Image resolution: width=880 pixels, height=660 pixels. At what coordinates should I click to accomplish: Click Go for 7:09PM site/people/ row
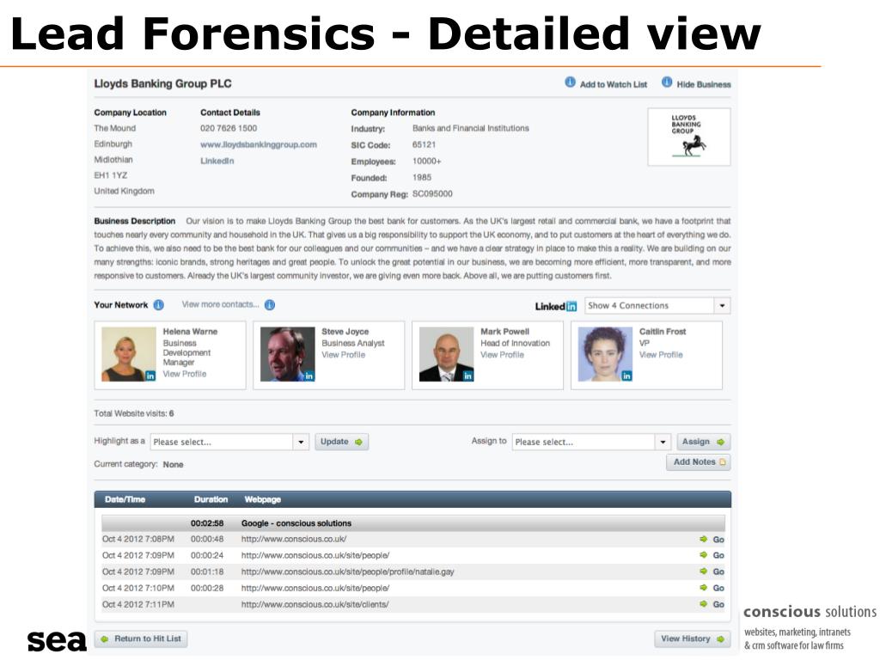coord(718,556)
